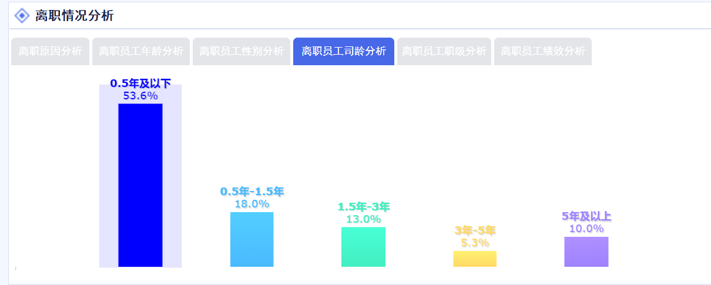Image resolution: width=711 pixels, height=285 pixels.
Task: Open the 离职员工年龄分析 tab
Action: (140, 51)
